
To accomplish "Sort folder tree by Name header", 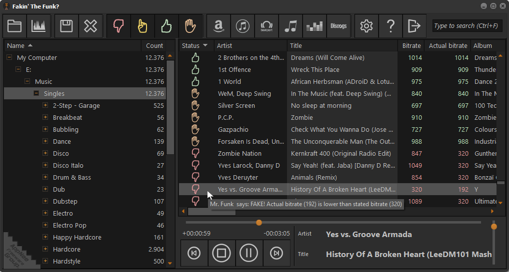I will (72, 46).
